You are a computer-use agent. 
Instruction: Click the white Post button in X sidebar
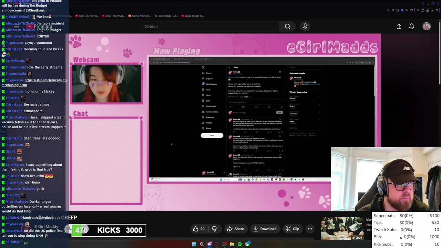click(x=212, y=135)
